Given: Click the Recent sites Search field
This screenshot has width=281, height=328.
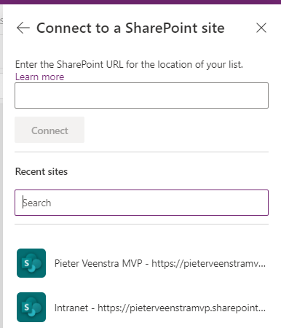Looking at the screenshot, I should [141, 203].
